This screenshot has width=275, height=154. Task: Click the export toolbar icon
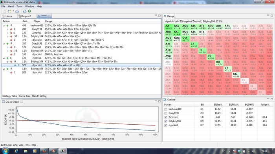pos(25,11)
